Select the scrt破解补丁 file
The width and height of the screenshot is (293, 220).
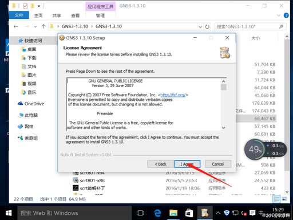pos(92,188)
